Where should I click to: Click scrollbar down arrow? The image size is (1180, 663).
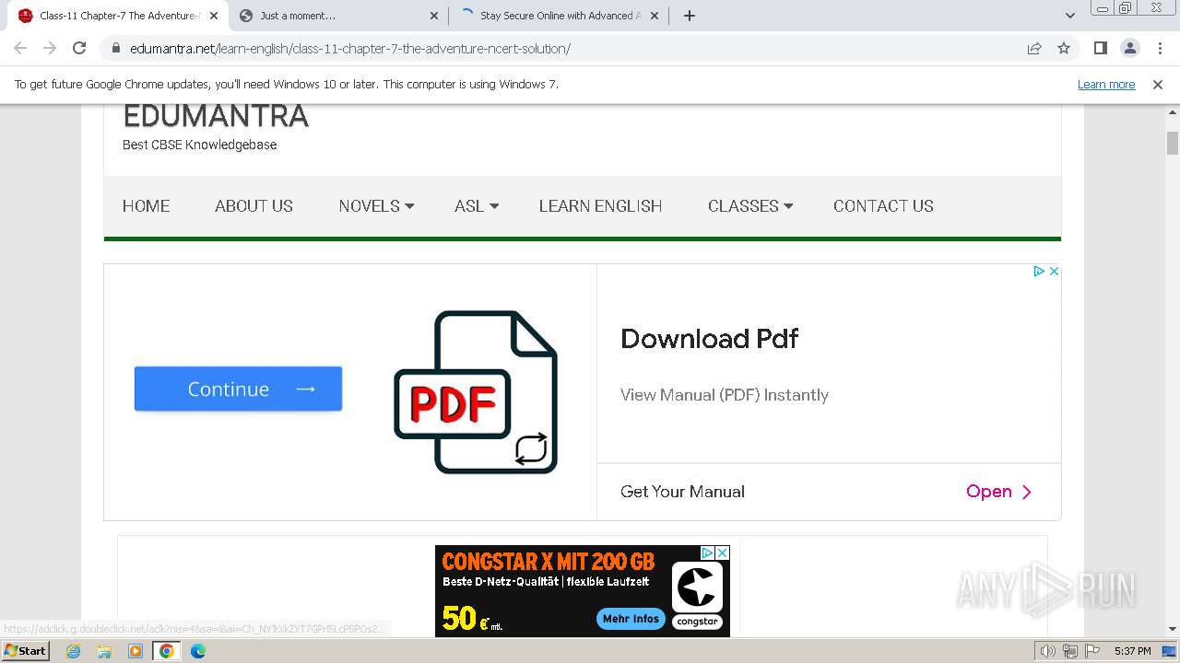click(1173, 628)
